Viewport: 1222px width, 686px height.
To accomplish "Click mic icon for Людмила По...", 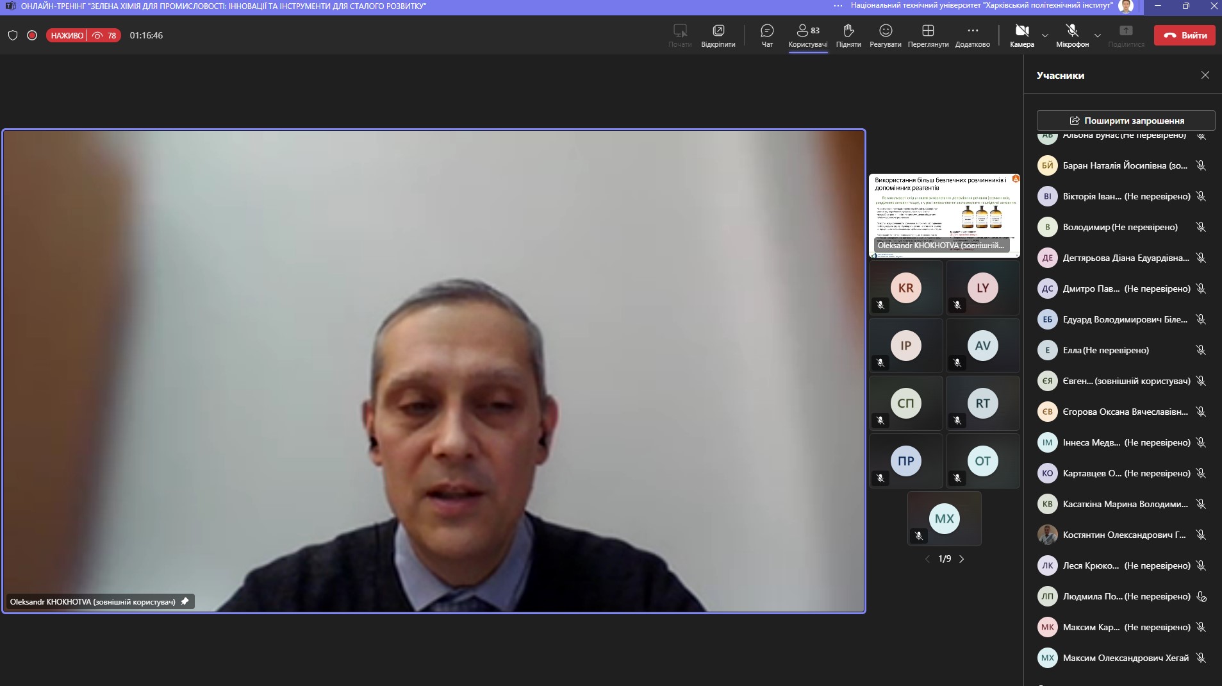I will (x=1201, y=596).
